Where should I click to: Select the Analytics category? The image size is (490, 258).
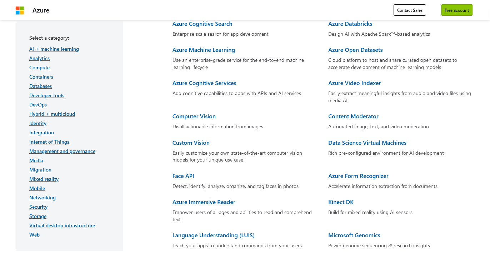39,58
